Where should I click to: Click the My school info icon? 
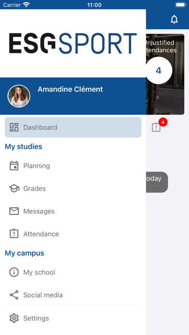(x=14, y=272)
